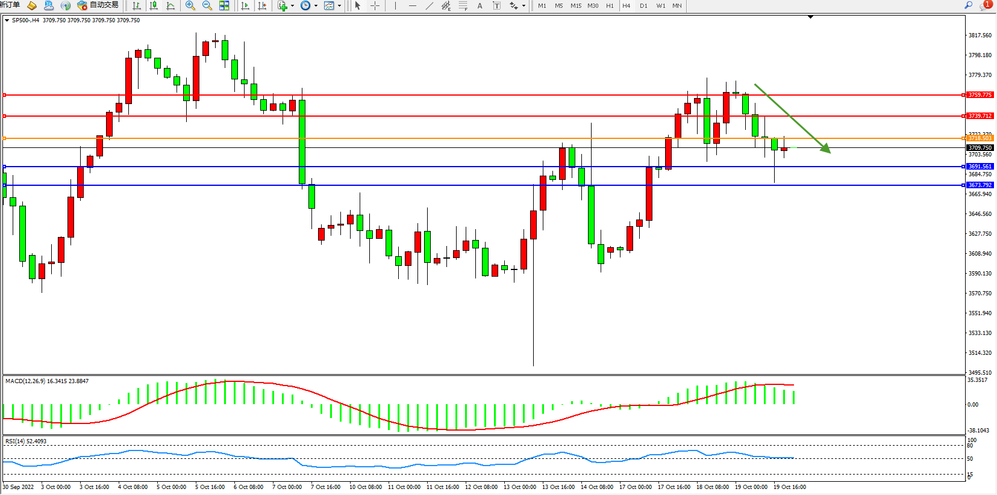
Task: Expand the periodicity clock dropdown arrow
Action: click(316, 6)
